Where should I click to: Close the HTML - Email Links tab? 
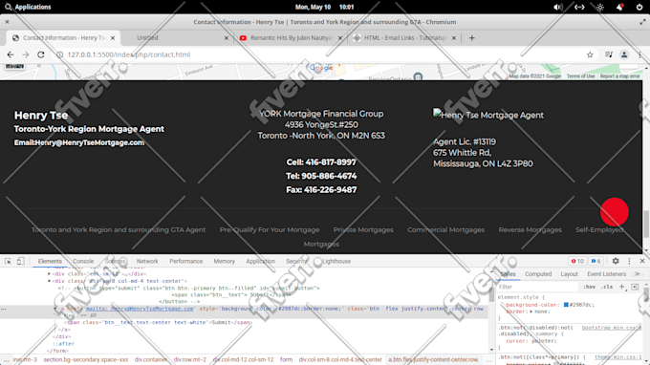(454, 38)
